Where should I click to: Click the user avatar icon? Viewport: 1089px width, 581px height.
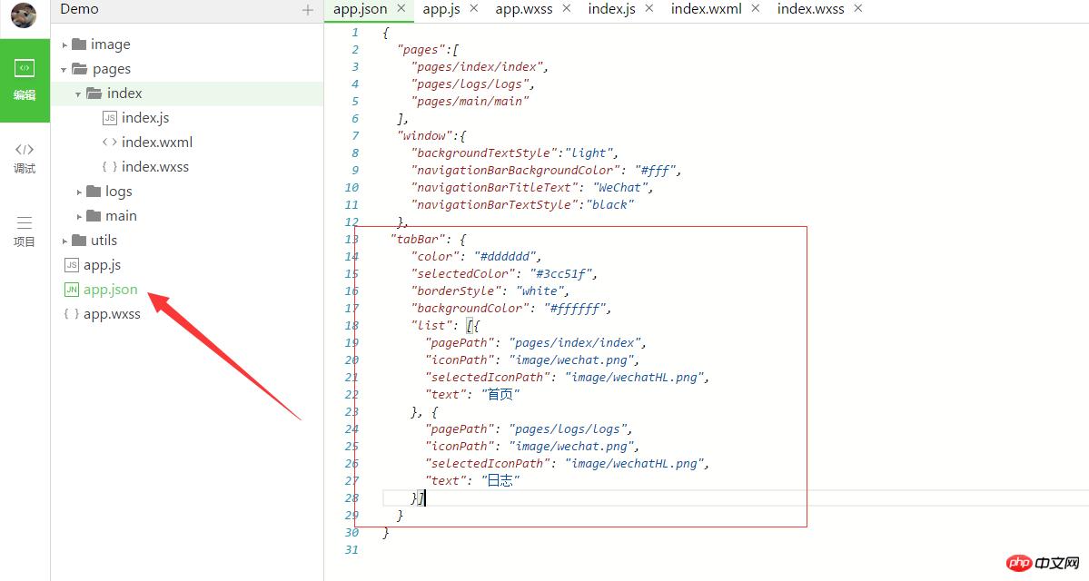tap(24, 15)
